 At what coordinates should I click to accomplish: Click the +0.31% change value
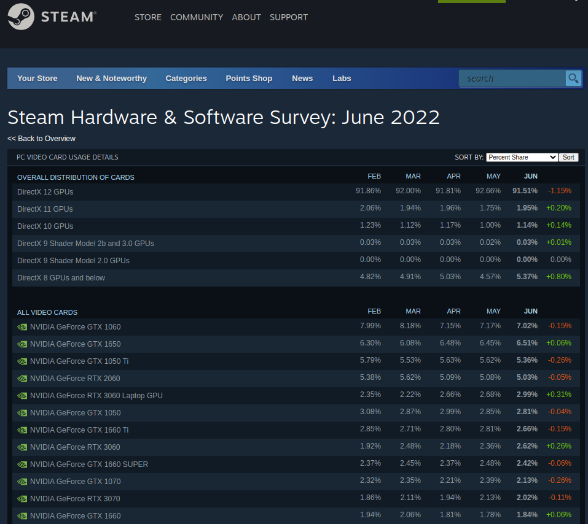(559, 395)
